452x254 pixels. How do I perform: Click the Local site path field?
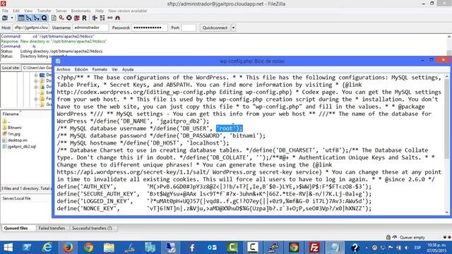[37, 68]
